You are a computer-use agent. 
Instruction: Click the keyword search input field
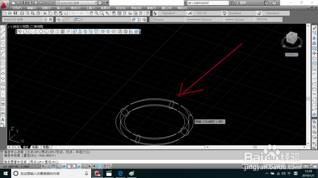[x=208, y=3]
